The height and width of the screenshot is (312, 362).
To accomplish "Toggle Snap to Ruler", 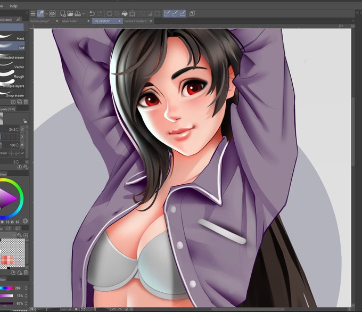I will click(167, 14).
